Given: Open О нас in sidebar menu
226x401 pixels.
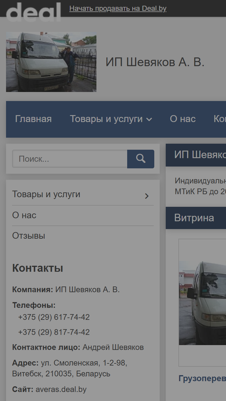Looking at the screenshot, I should 24,215.
